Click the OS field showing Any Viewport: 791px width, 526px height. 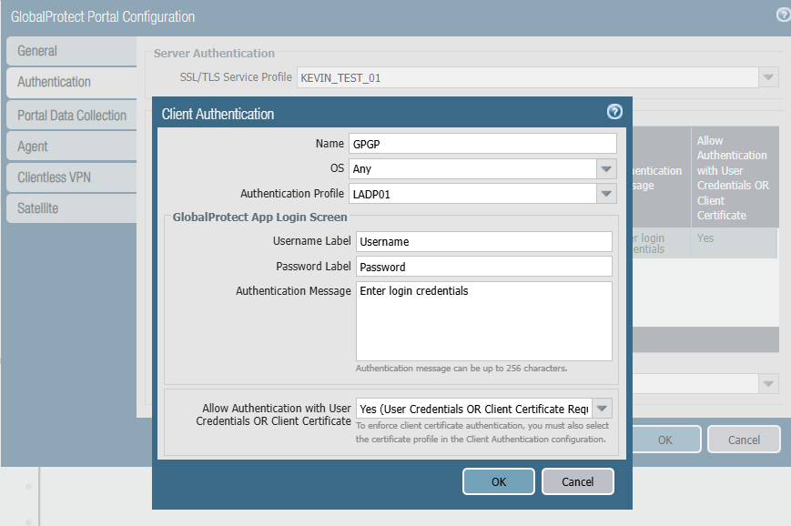click(472, 169)
